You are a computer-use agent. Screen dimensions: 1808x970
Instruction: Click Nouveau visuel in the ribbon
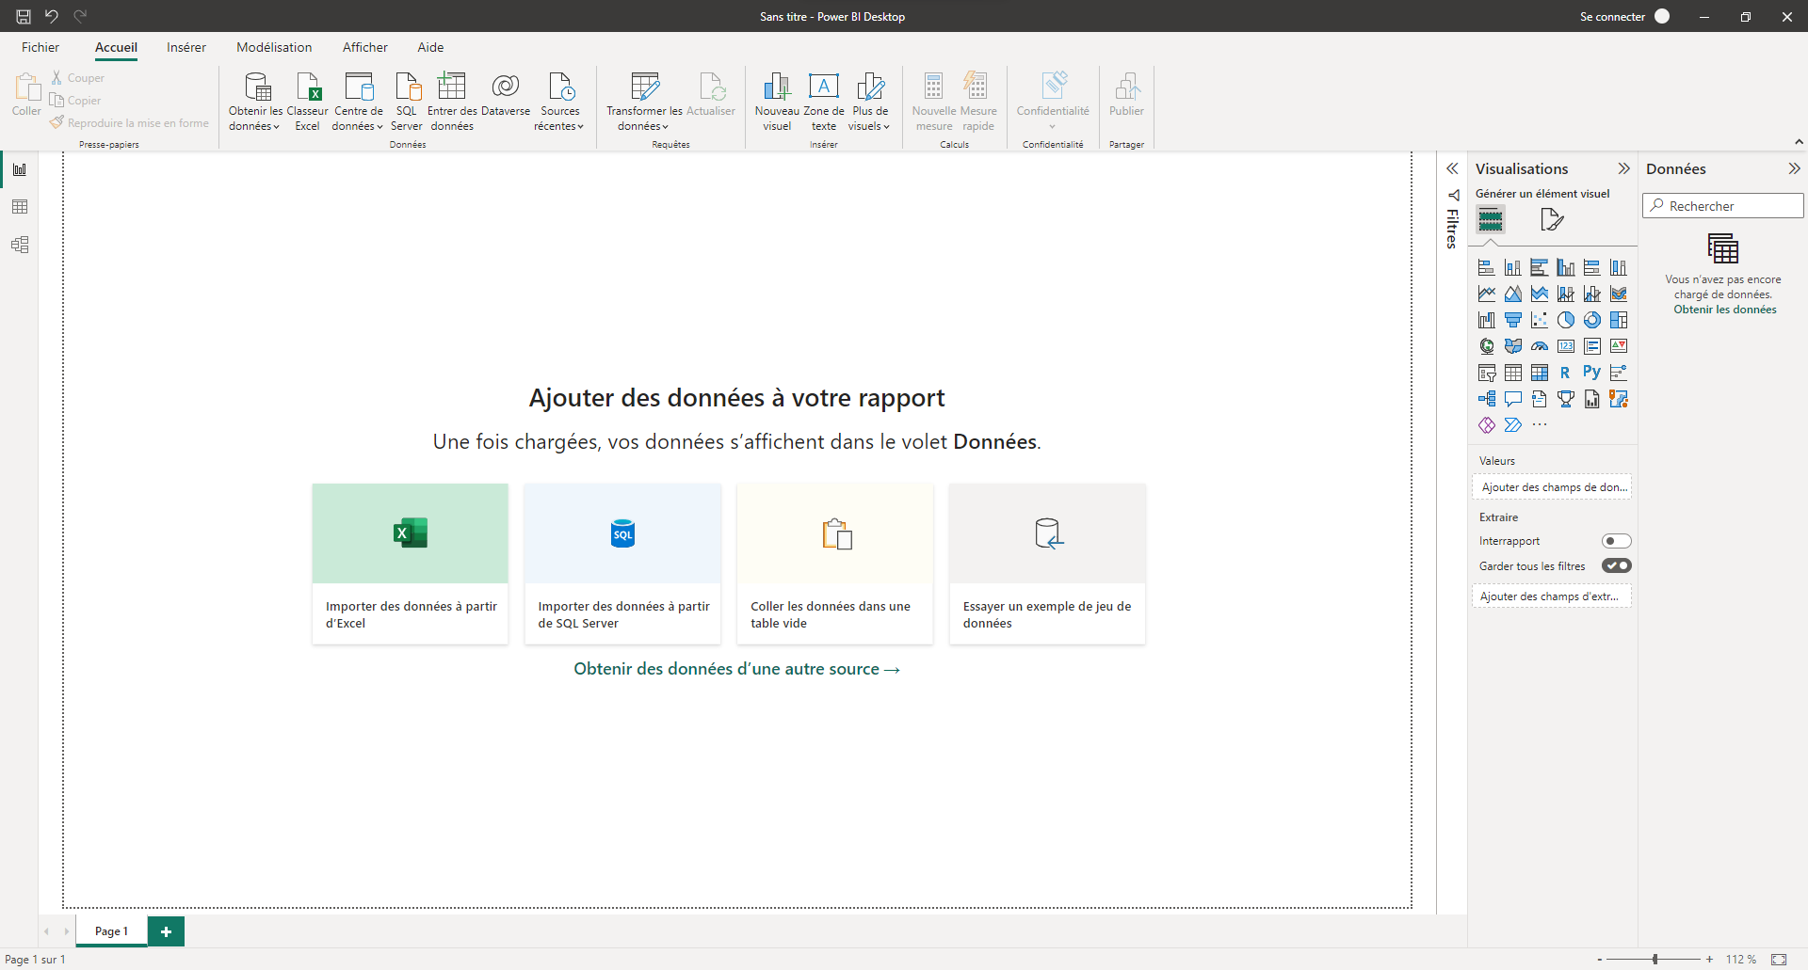(777, 102)
